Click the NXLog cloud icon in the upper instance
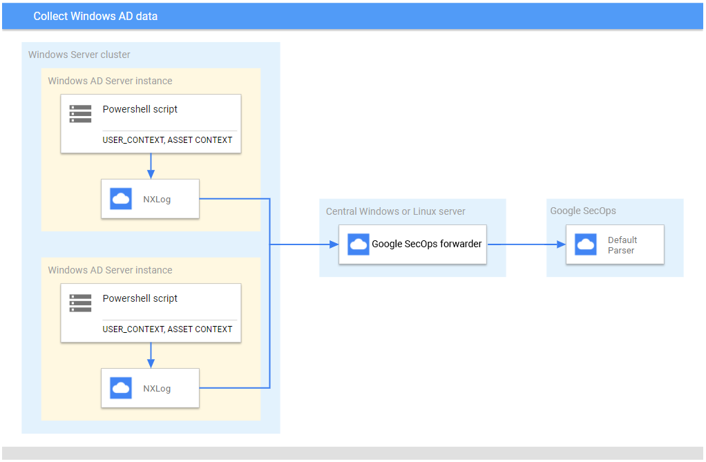The height and width of the screenshot is (462, 706). pos(120,198)
